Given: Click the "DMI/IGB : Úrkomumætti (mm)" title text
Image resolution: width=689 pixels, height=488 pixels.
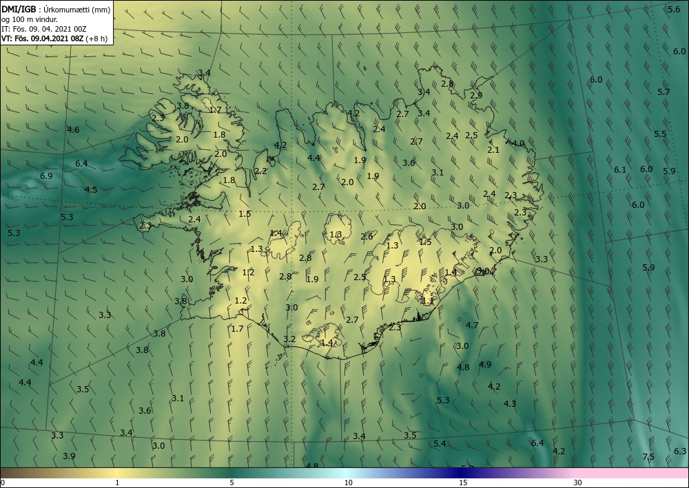Looking at the screenshot, I should coord(56,10).
